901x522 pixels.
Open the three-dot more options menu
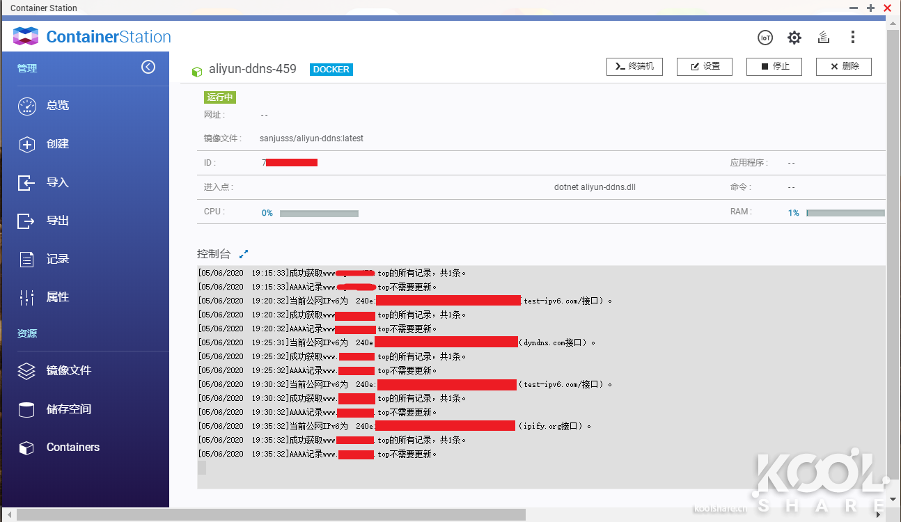point(853,38)
